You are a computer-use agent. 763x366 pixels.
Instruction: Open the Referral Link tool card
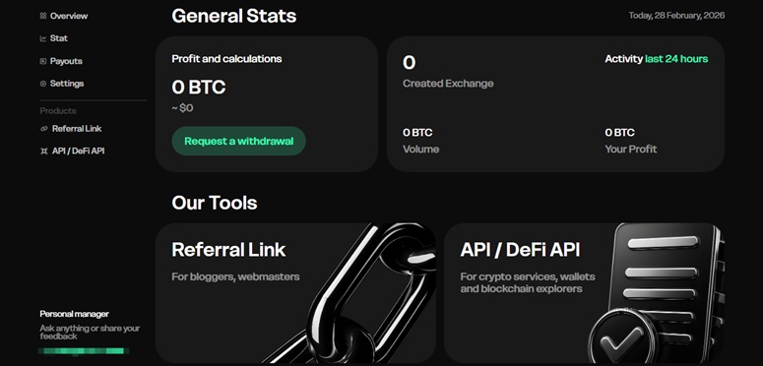point(295,293)
